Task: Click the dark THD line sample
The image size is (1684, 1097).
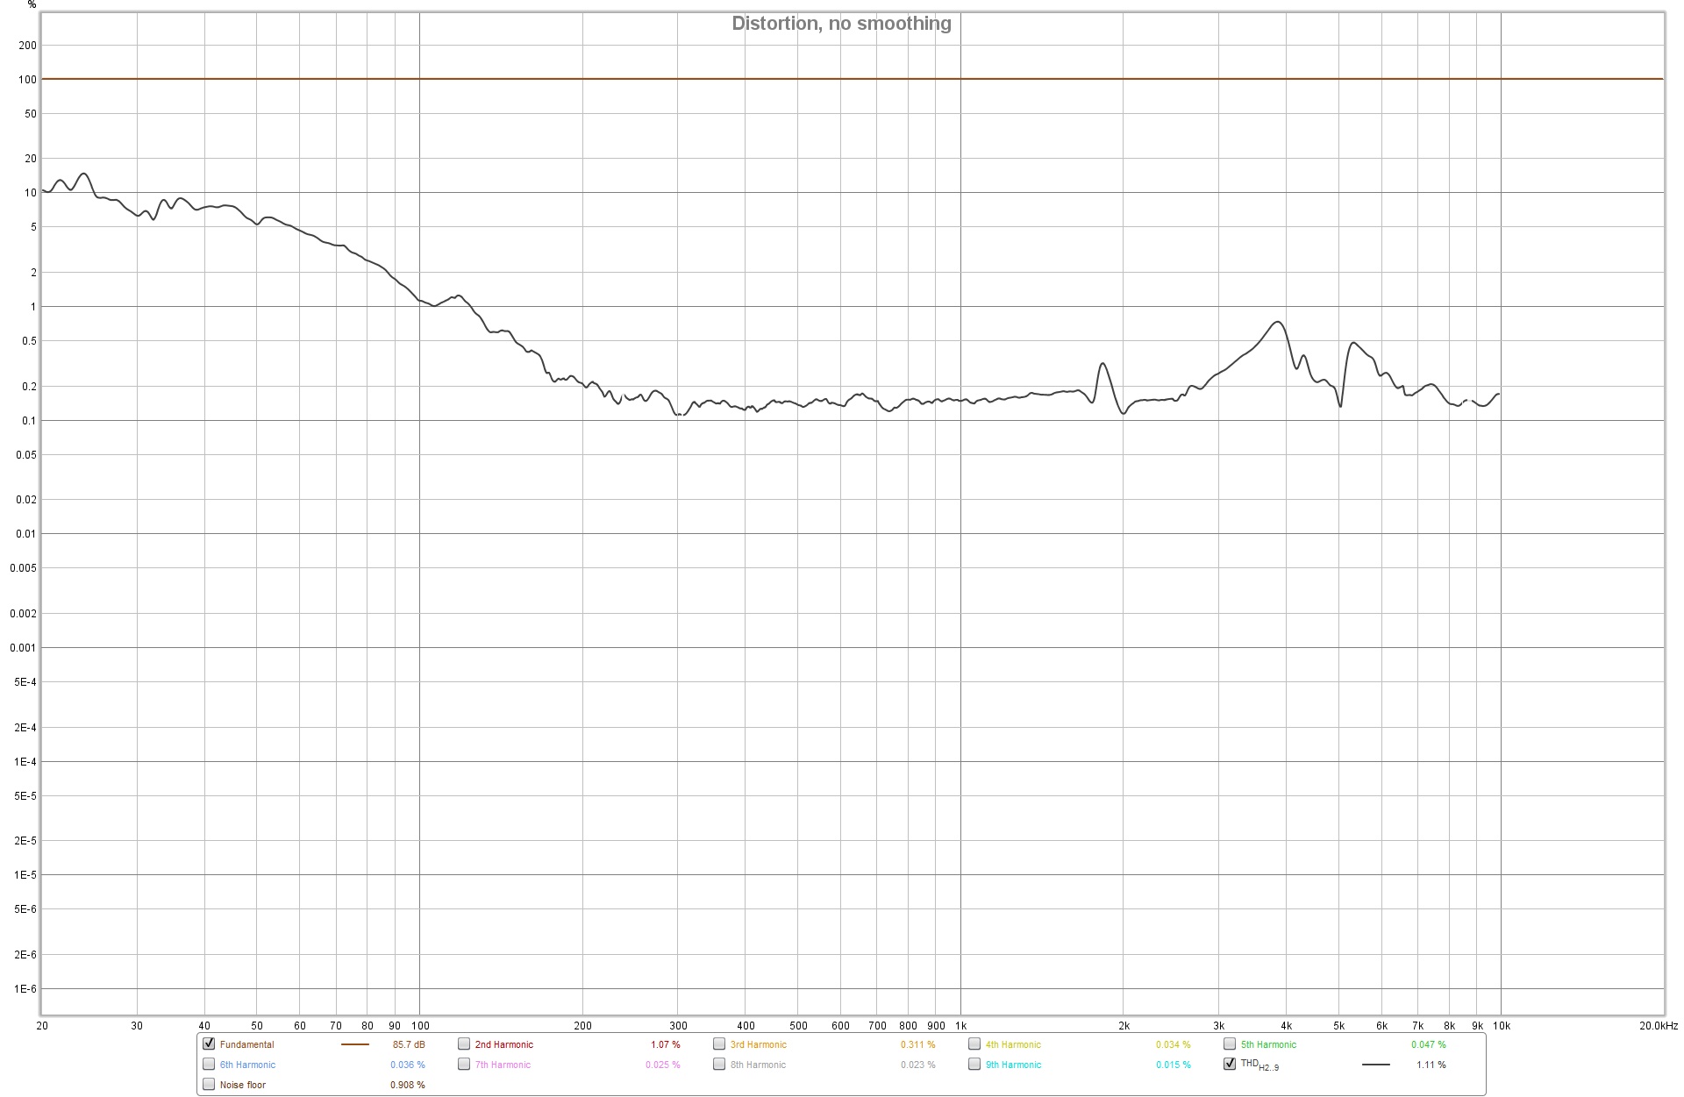Action: coord(1375,1065)
